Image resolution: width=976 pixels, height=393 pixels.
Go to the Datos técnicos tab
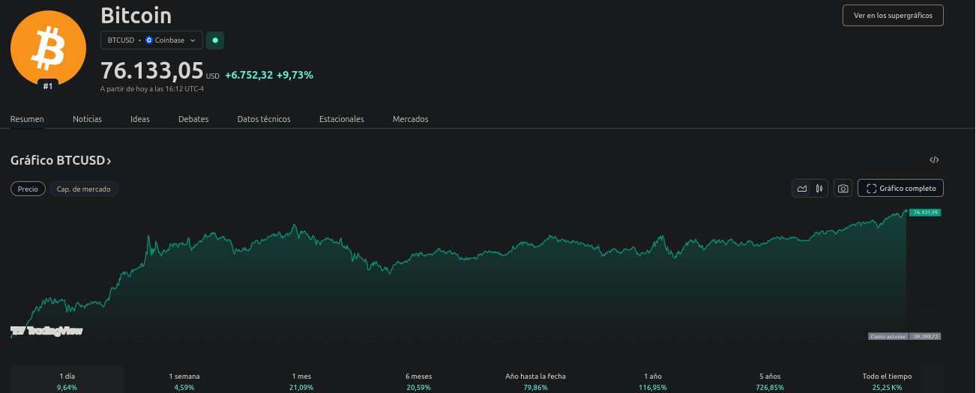click(x=264, y=119)
